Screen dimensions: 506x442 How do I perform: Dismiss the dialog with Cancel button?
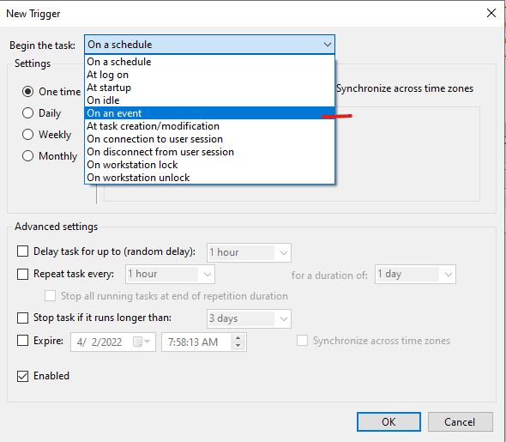click(461, 421)
